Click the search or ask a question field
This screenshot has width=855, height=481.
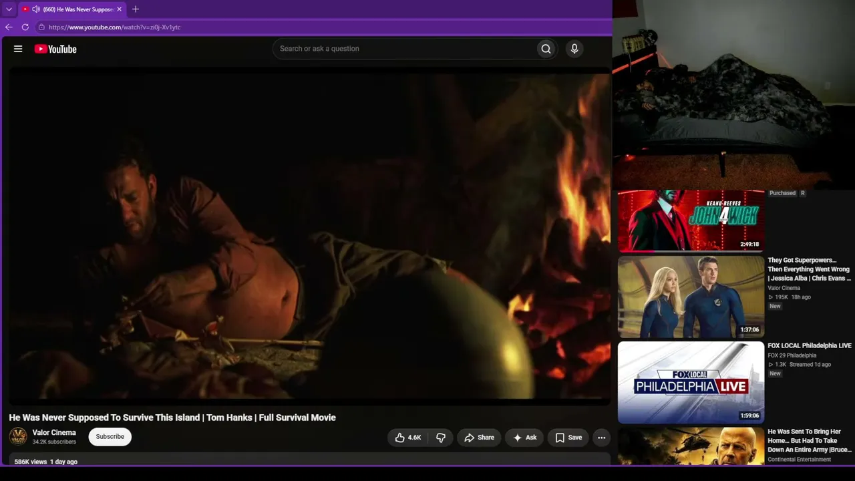(x=405, y=49)
